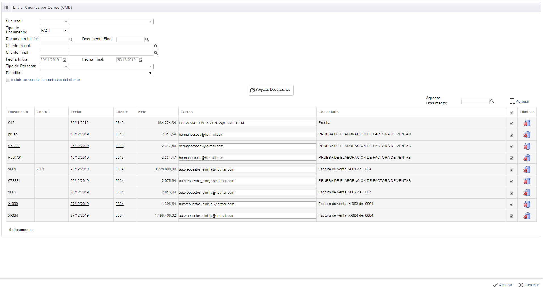Toggle 'Incluir correos de los contactos del cliente'

click(8, 80)
